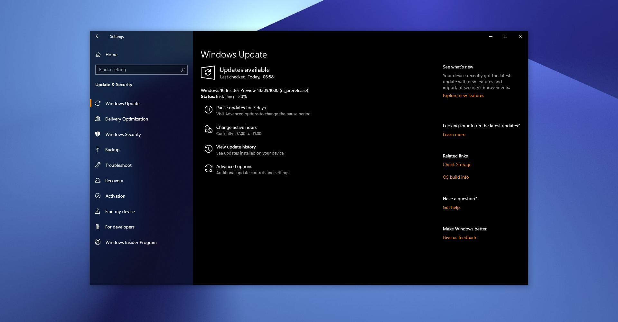The image size is (618, 322).
Task: Open View update history
Action: [x=244, y=150]
